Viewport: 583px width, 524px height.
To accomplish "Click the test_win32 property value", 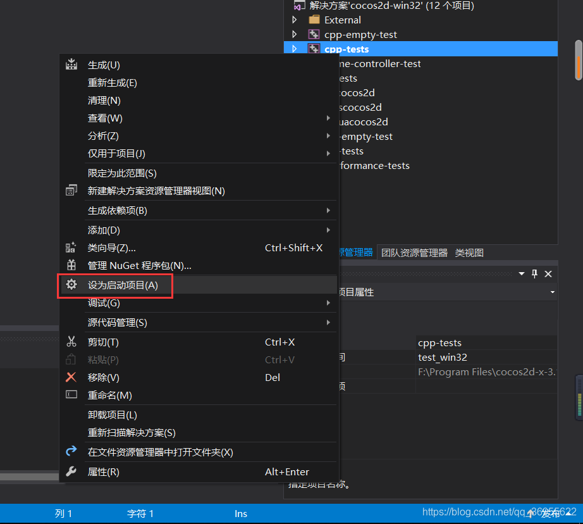I will click(x=487, y=358).
